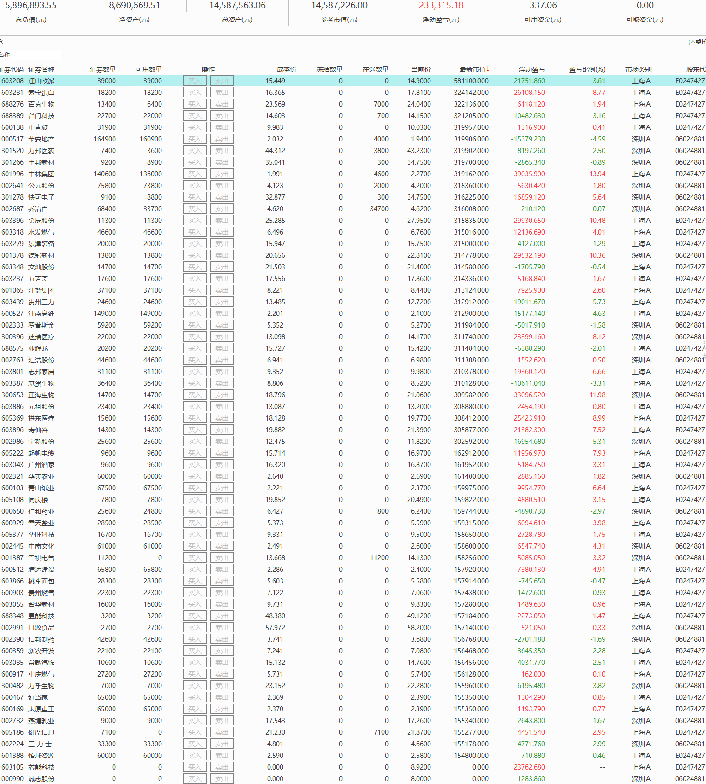Click the 卖出 button for 雪天盐业

(222, 523)
